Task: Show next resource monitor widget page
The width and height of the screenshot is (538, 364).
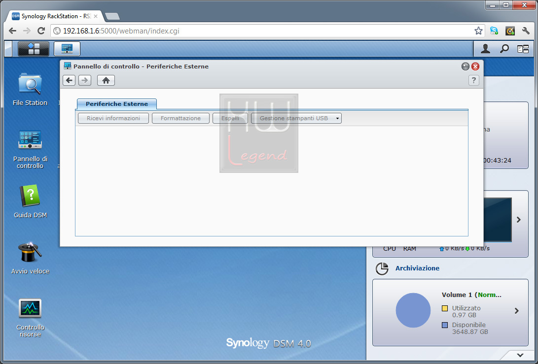Action: [519, 220]
